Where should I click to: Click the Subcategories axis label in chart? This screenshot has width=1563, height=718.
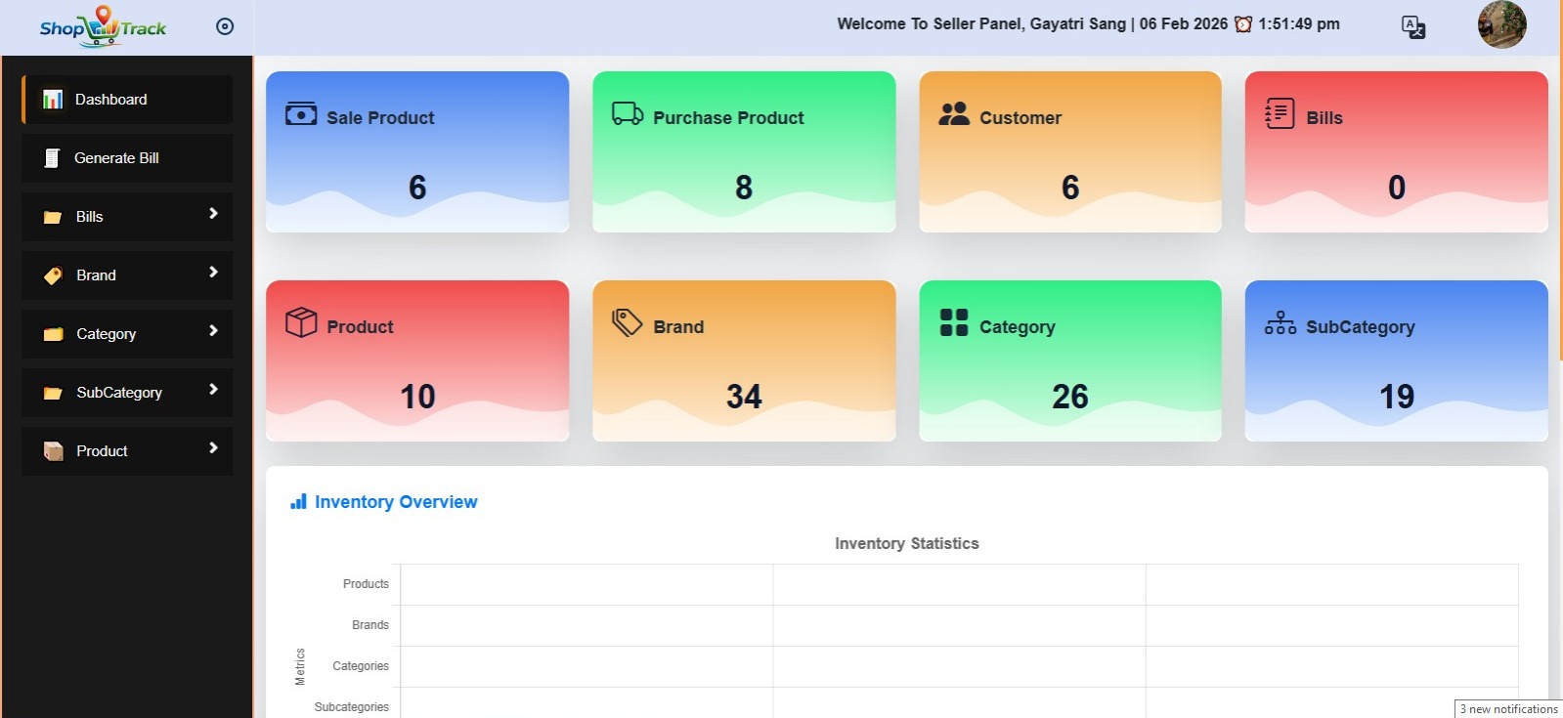(x=352, y=707)
